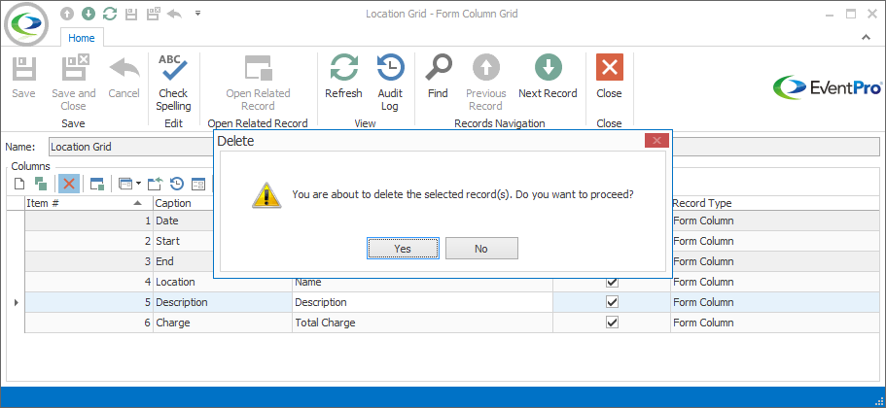Click the EventPro logo at right
This screenshot has width=886, height=408.
pyautogui.click(x=828, y=87)
